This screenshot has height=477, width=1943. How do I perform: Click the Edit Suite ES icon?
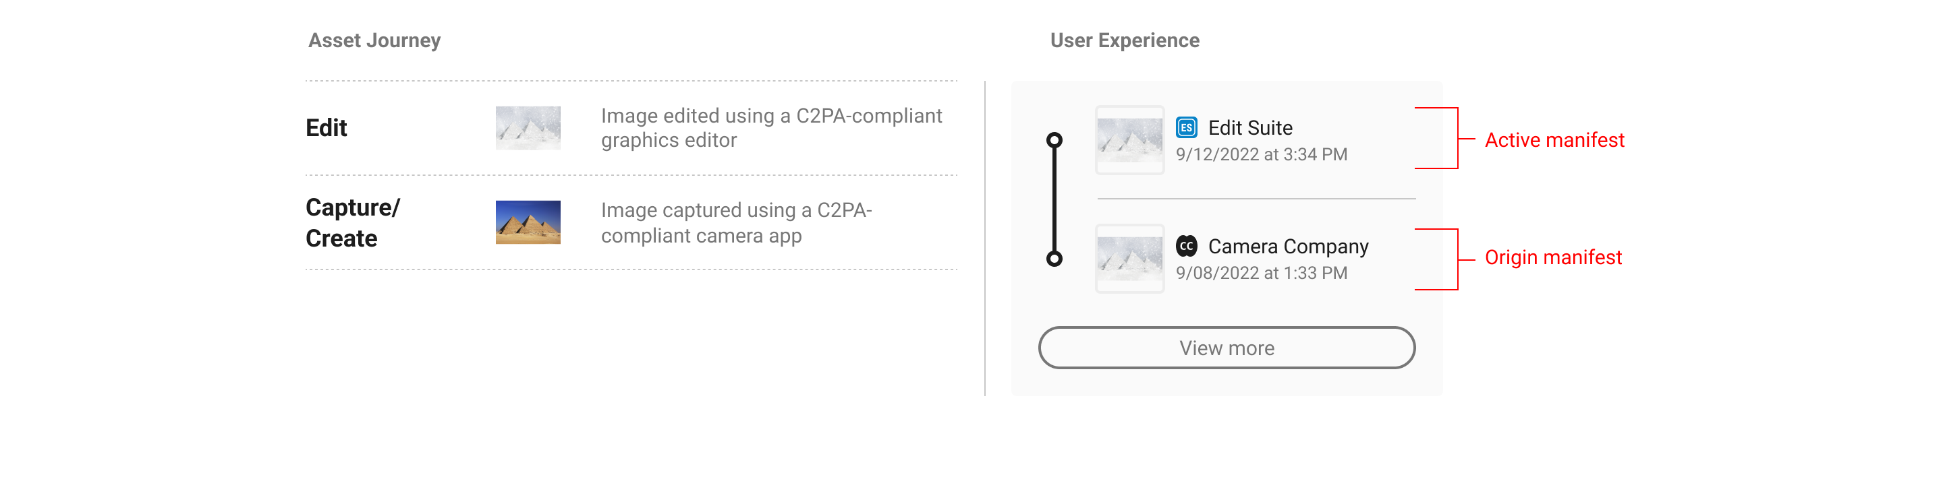pos(1186,127)
